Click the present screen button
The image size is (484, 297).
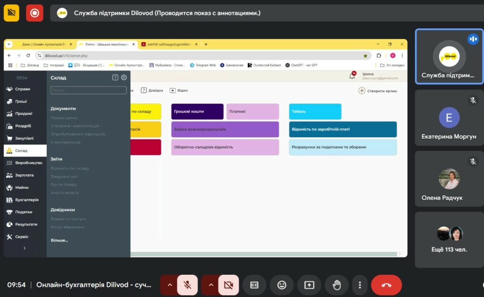[x=309, y=285]
